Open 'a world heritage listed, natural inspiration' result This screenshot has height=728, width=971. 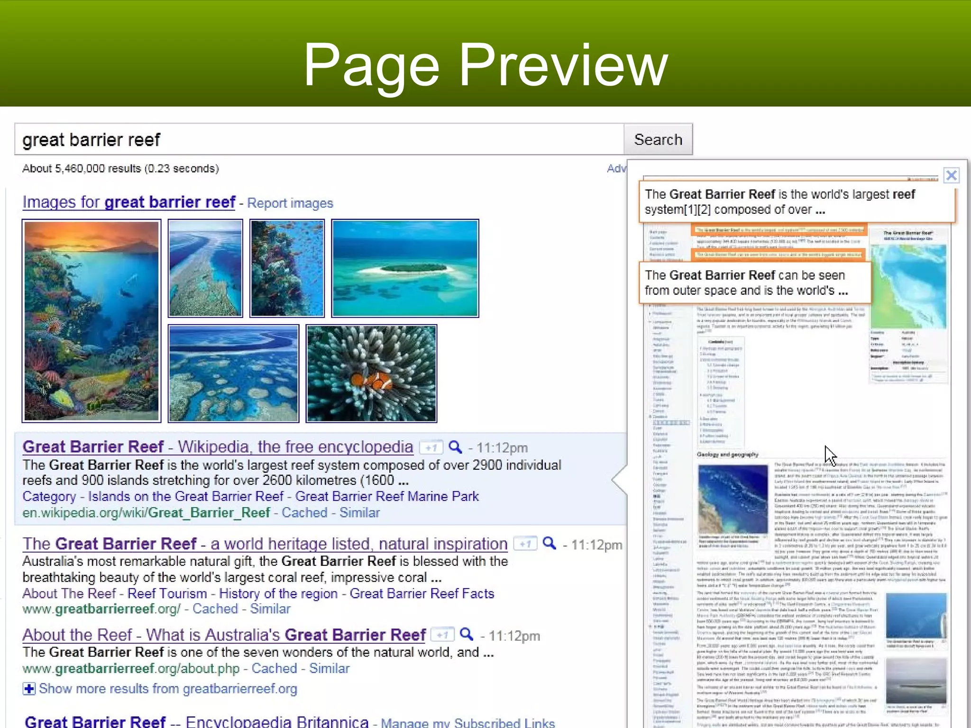tap(265, 544)
